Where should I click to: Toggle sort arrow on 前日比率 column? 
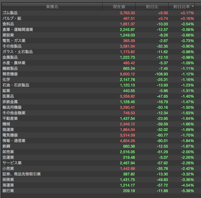click(193, 6)
